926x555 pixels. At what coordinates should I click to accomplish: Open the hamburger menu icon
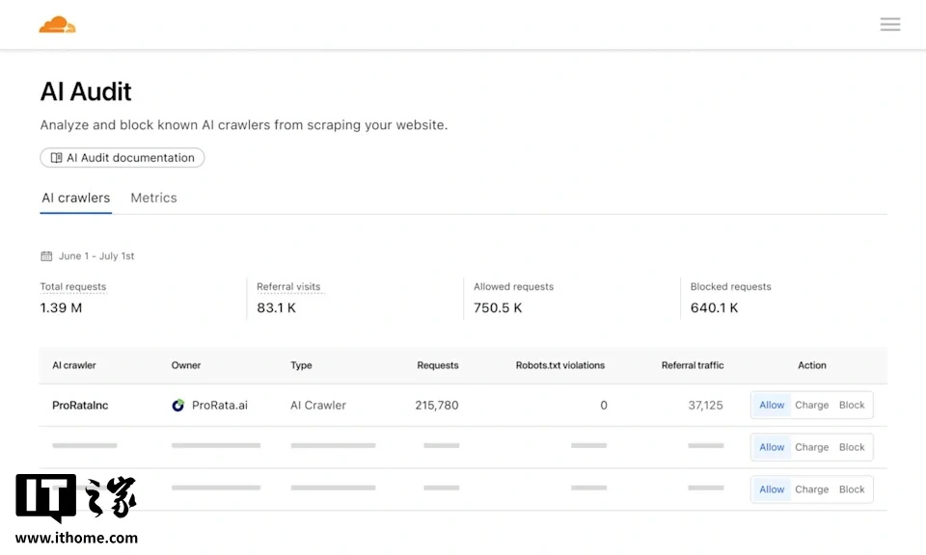point(890,25)
